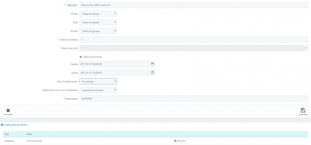Viewport: 311px width, 145px height.
Task: Click the Grupo label
Action: pyautogui.click(x=74, y=31)
